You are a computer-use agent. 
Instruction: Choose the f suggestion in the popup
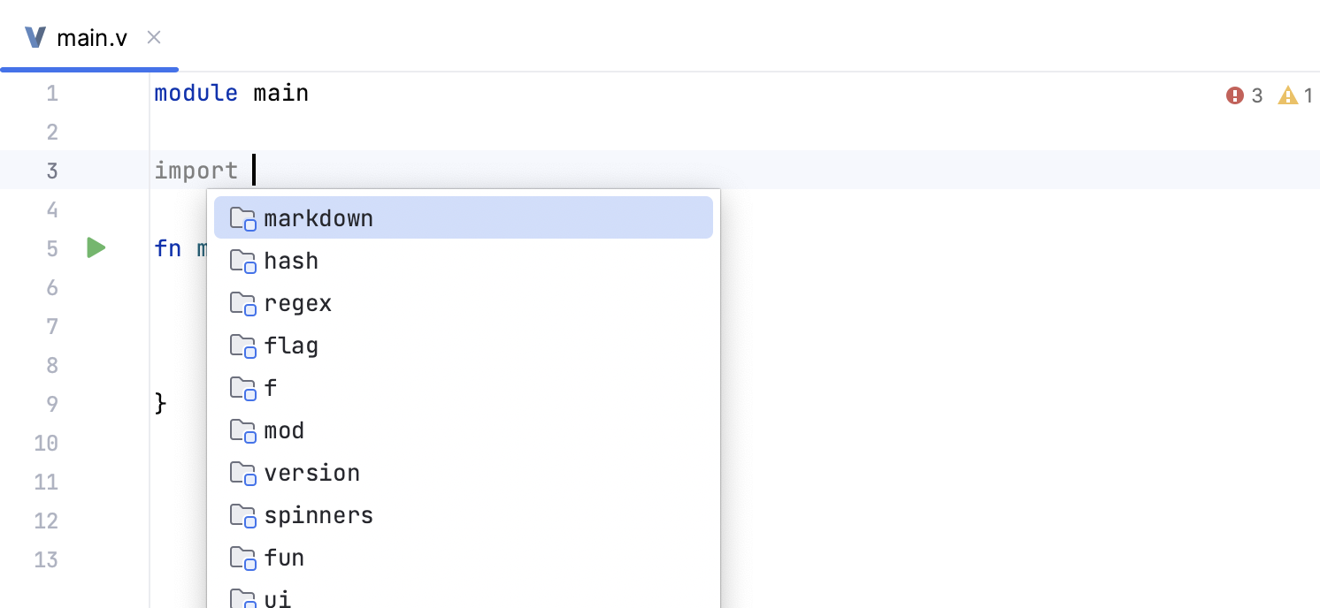270,388
